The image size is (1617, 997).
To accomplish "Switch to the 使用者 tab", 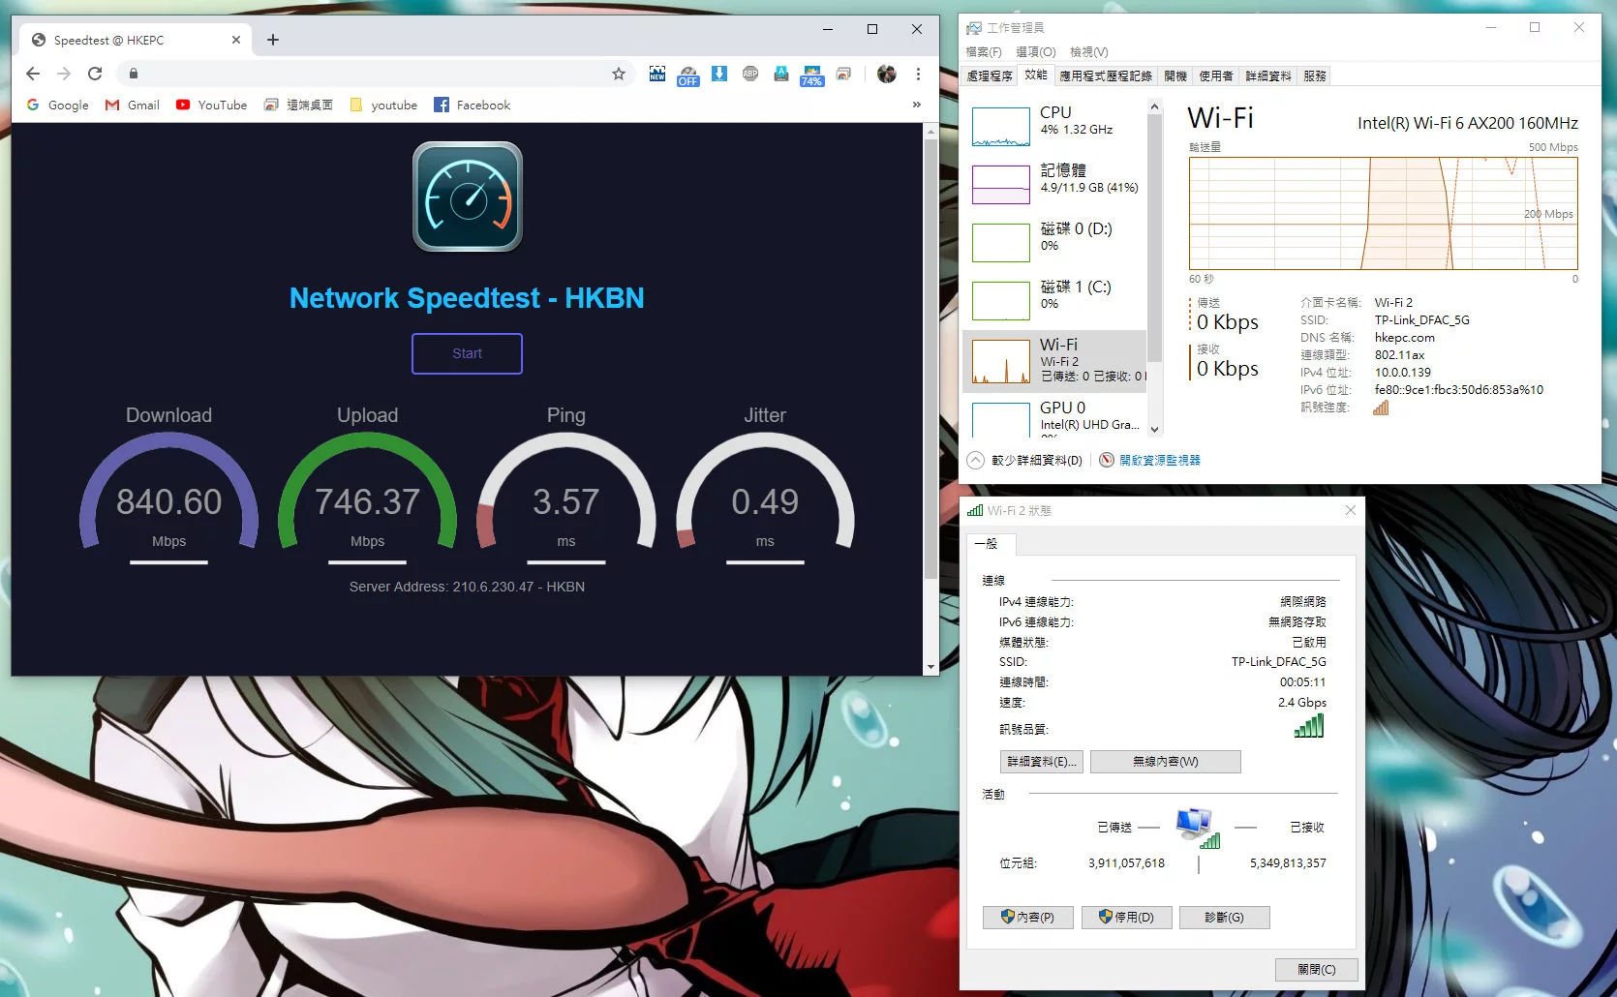I will pyautogui.click(x=1216, y=76).
